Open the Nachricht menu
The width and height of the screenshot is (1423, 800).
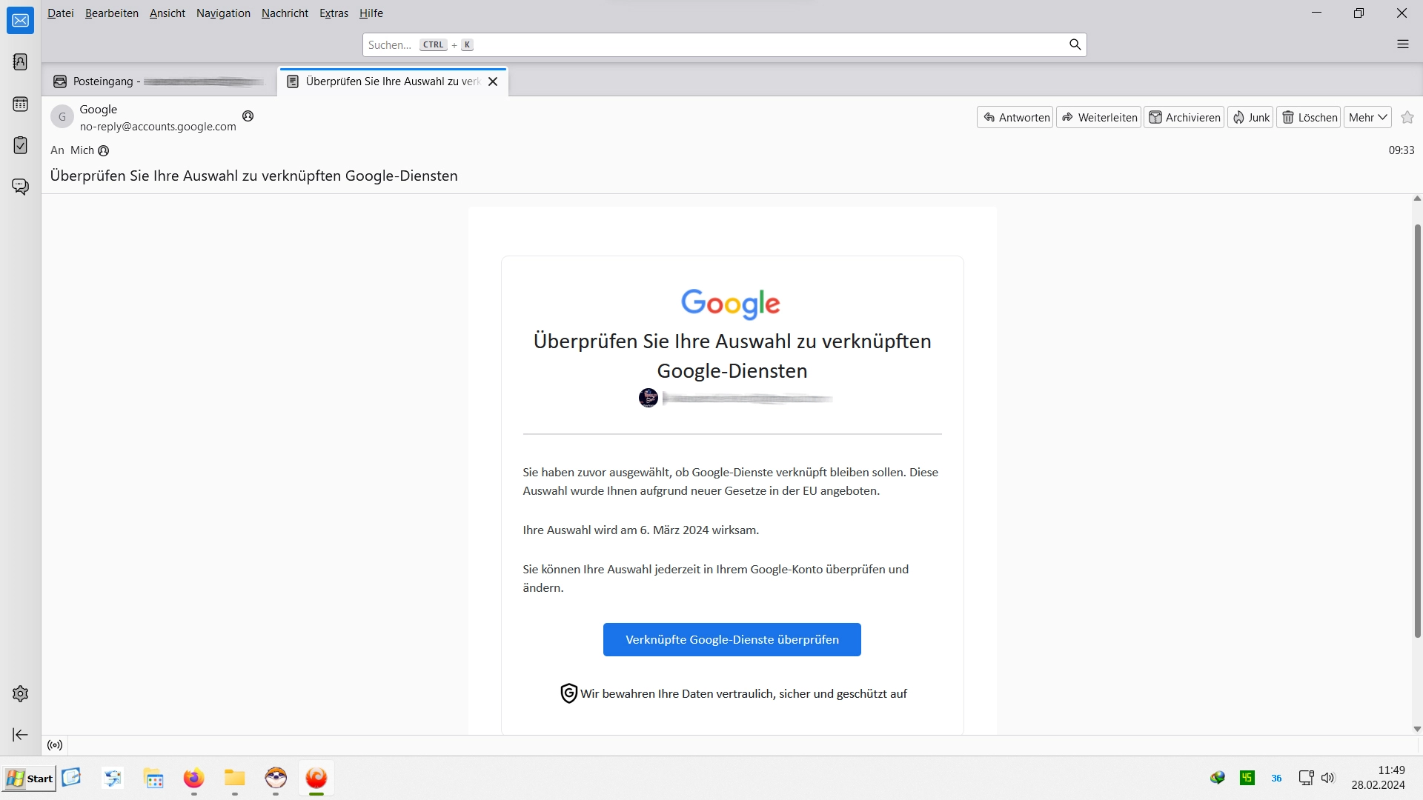285,13
